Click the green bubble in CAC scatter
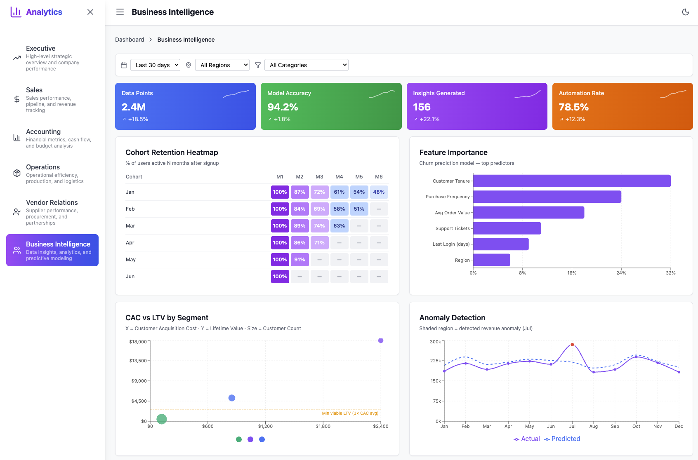Image resolution: width=698 pixels, height=460 pixels. click(162, 419)
